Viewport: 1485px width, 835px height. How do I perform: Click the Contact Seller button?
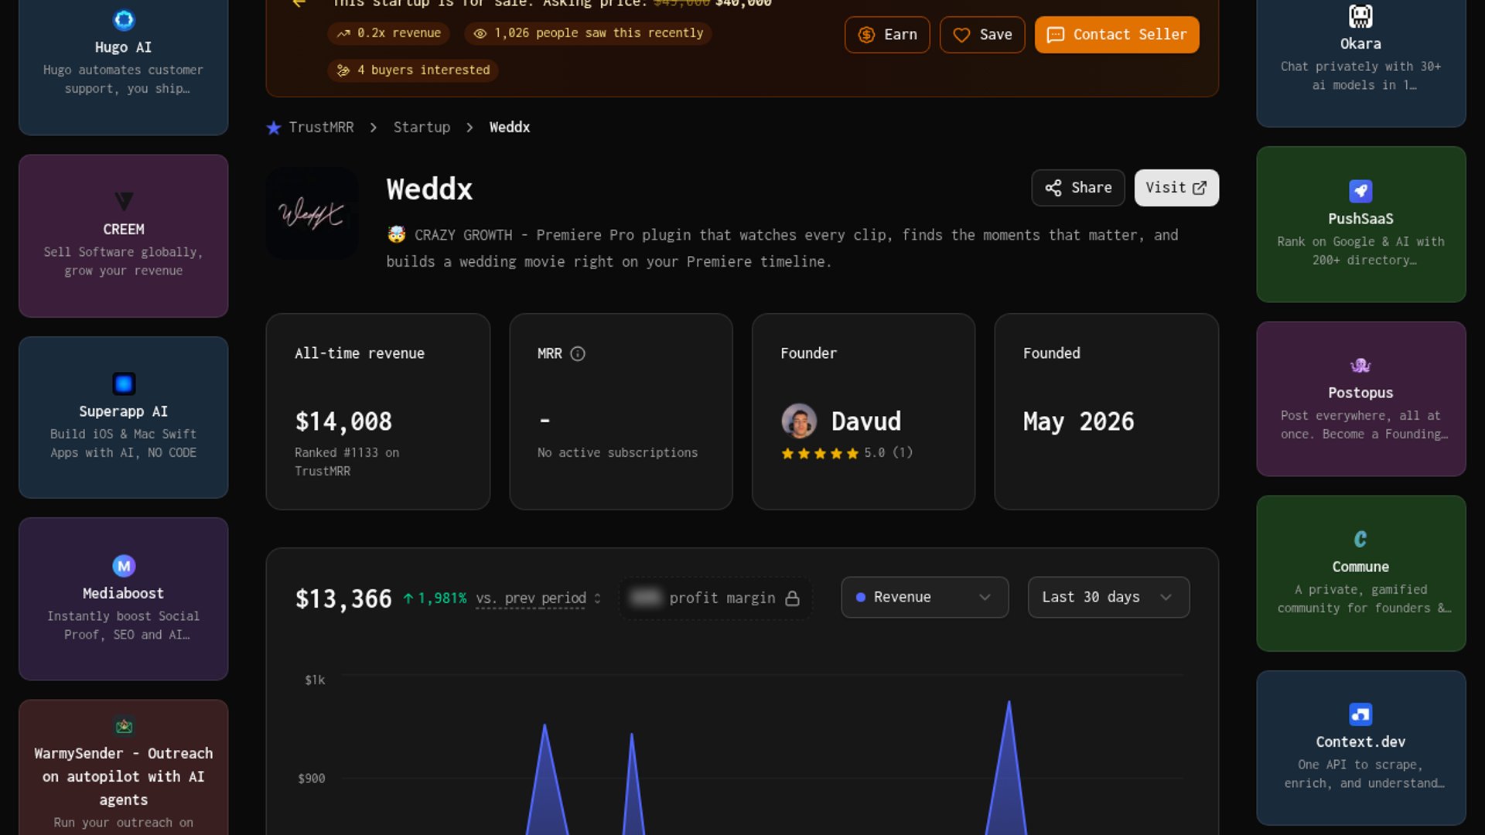1117,35
